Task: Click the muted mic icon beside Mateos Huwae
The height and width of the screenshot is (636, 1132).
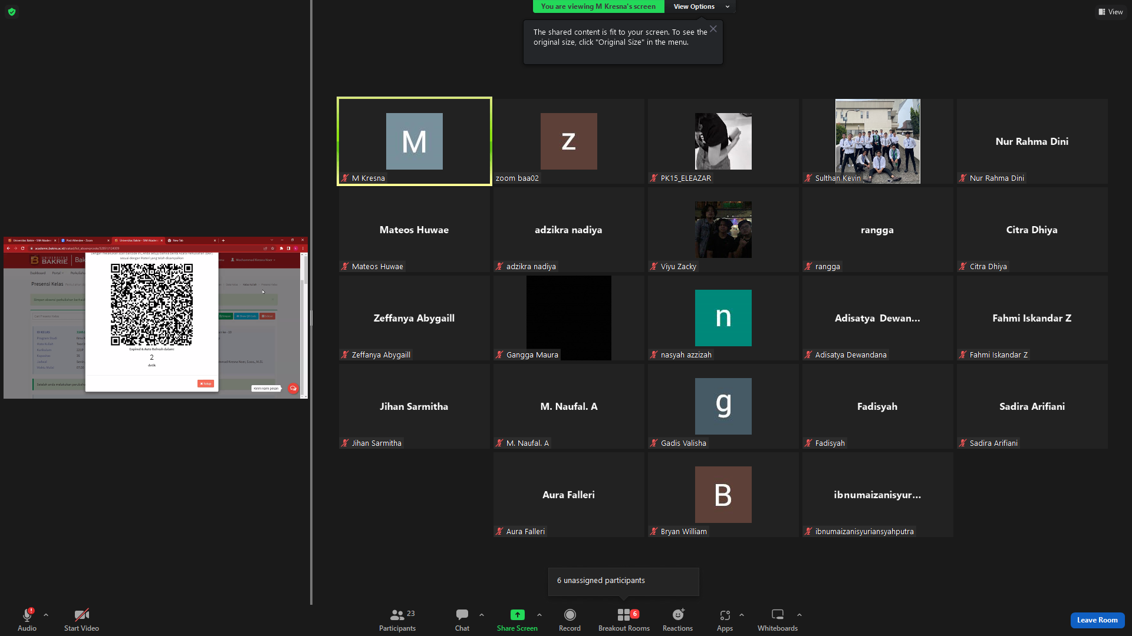Action: click(x=345, y=266)
